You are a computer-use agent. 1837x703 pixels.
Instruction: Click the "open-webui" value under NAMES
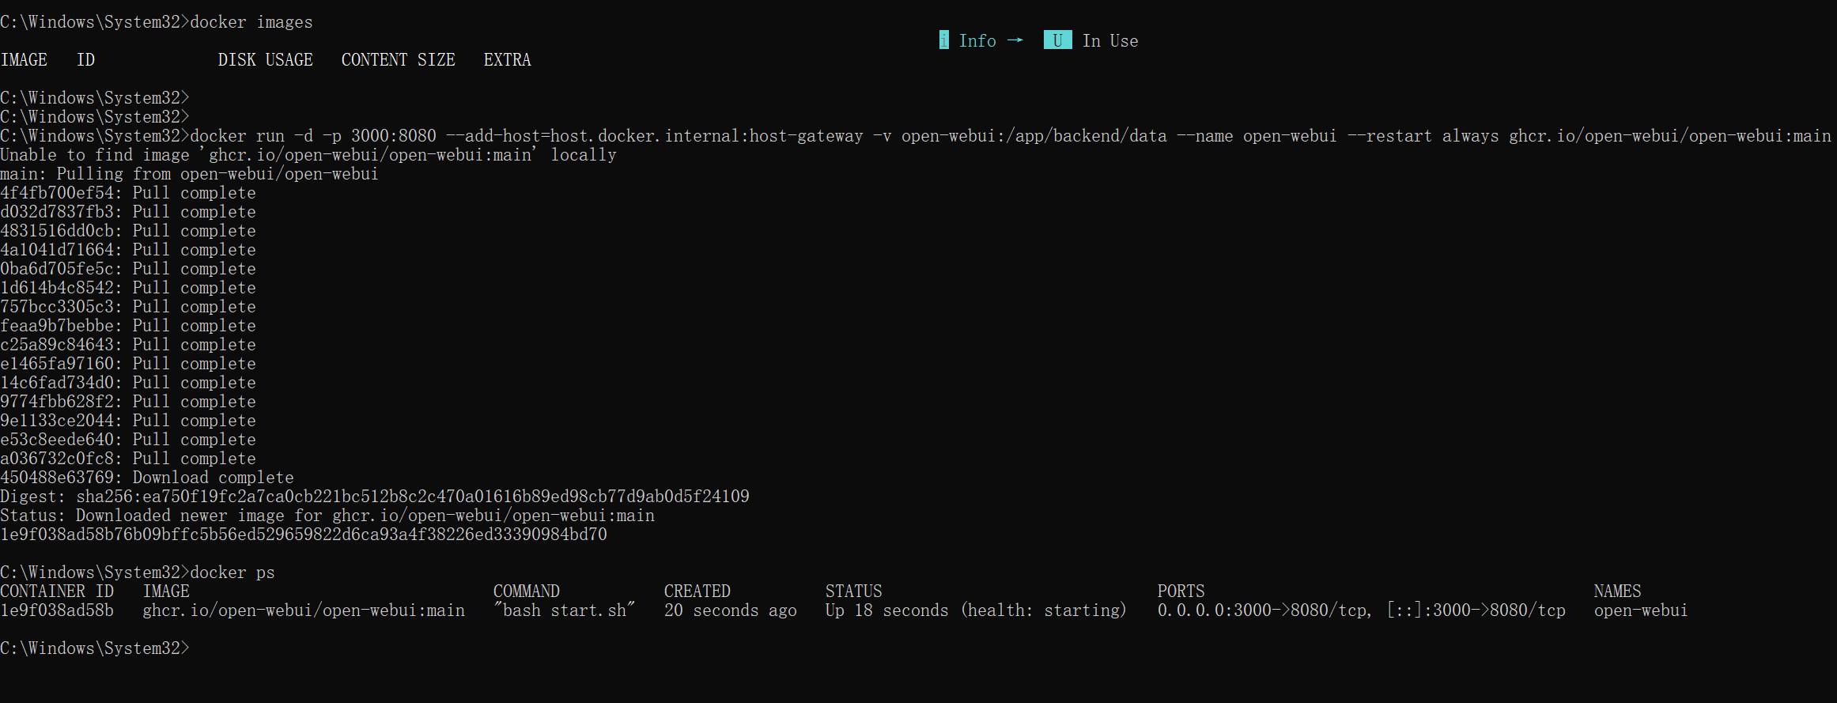tap(1641, 610)
